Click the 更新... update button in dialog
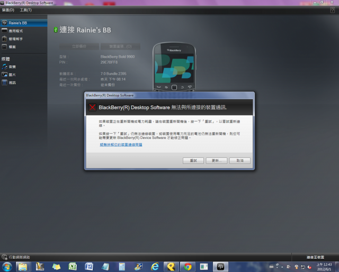The image size is (339, 272). click(x=217, y=161)
